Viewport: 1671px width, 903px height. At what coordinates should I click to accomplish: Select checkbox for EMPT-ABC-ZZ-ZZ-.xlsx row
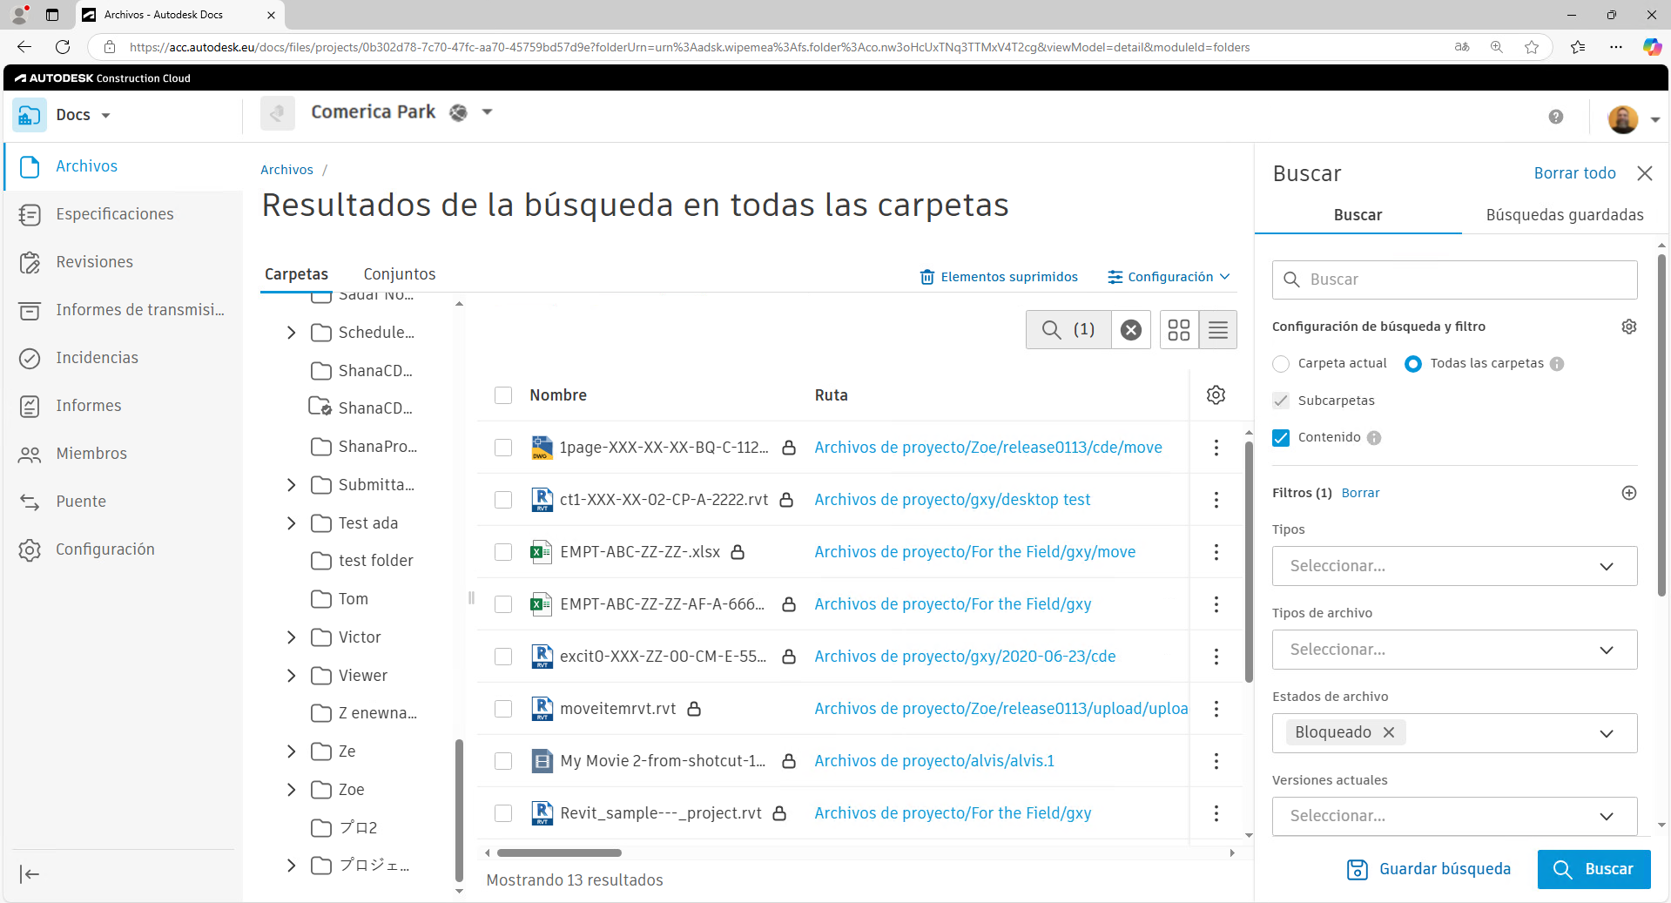point(503,552)
